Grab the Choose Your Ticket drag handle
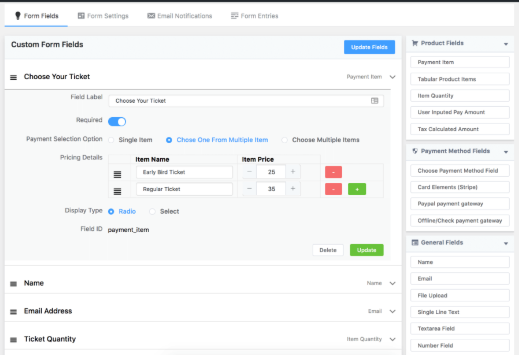 tap(13, 77)
